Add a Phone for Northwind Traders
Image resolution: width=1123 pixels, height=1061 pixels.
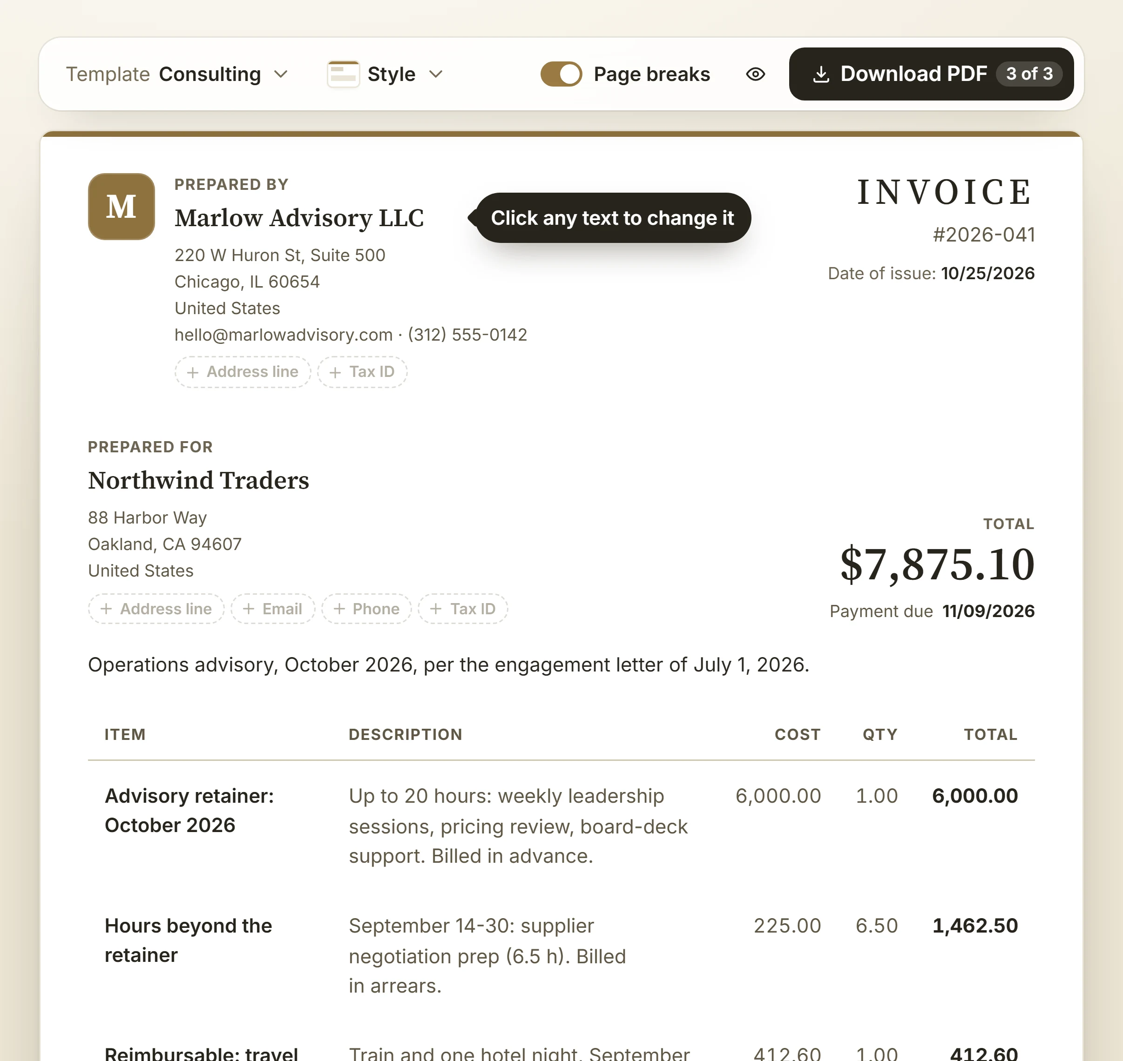click(x=366, y=609)
